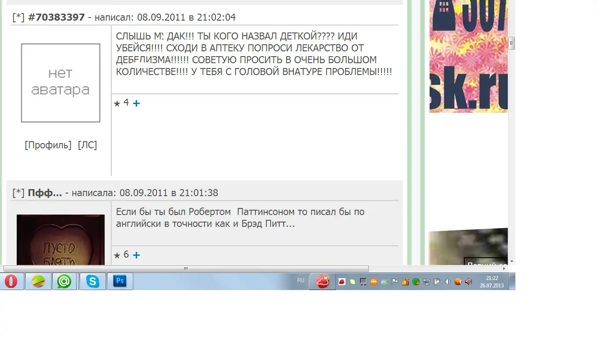Click the strawberry icon in system tray
598x337 pixels.
click(x=342, y=282)
